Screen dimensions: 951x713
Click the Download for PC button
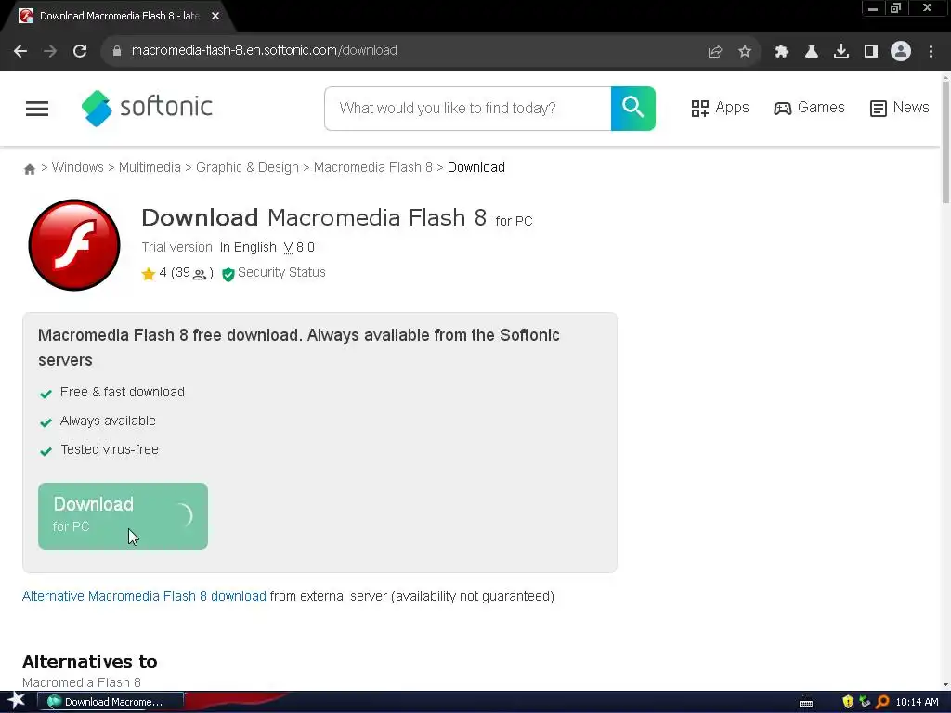[x=124, y=516]
